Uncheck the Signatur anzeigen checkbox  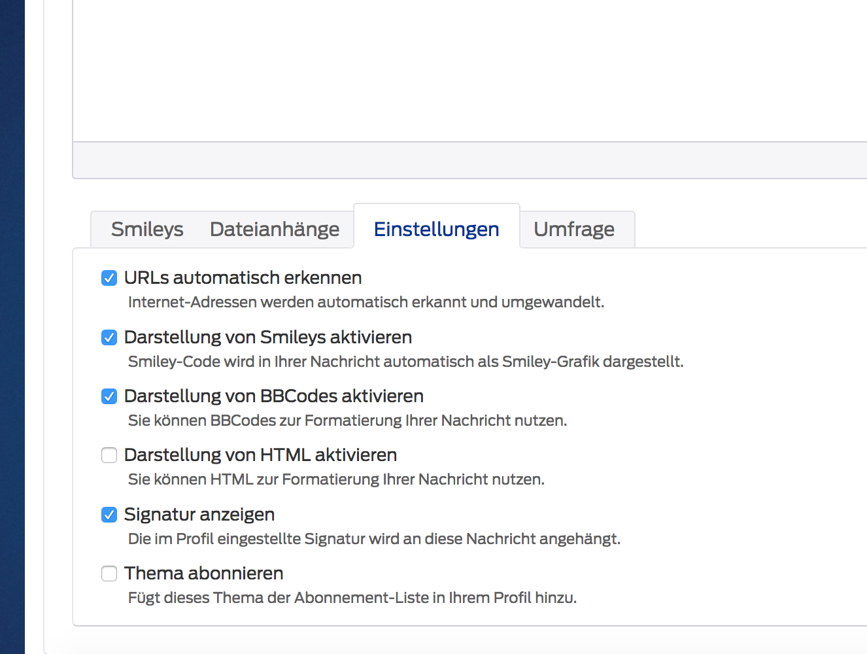coord(109,515)
